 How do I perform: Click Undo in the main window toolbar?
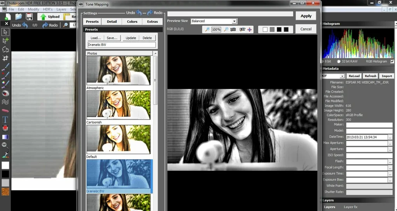(20, 25)
